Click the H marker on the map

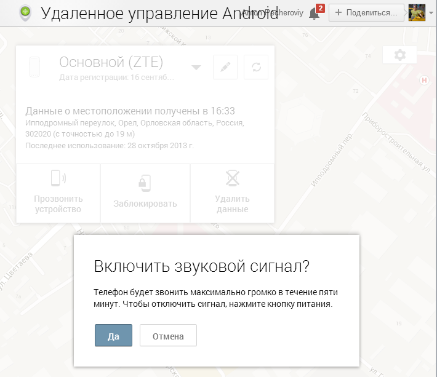(x=424, y=81)
